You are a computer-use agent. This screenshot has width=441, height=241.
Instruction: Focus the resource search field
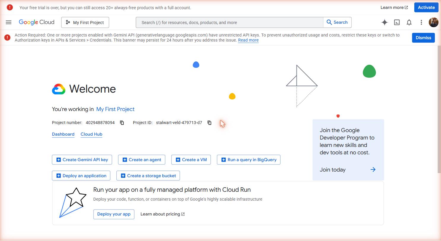(229, 22)
